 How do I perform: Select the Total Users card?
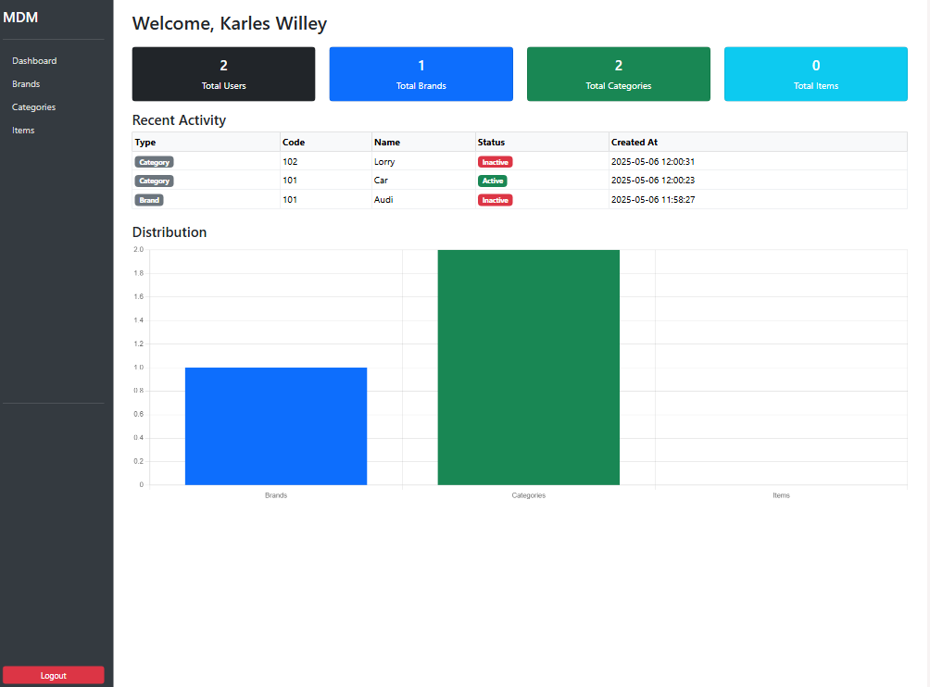(223, 74)
